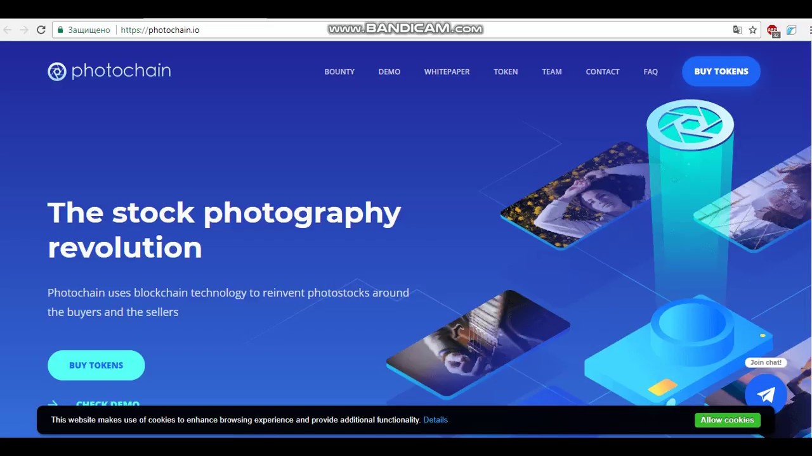Go to the TOKEN section

pos(506,72)
